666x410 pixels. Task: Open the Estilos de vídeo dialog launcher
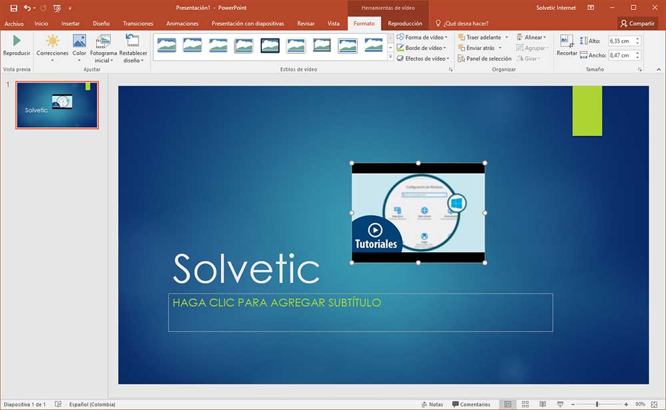tap(451, 69)
